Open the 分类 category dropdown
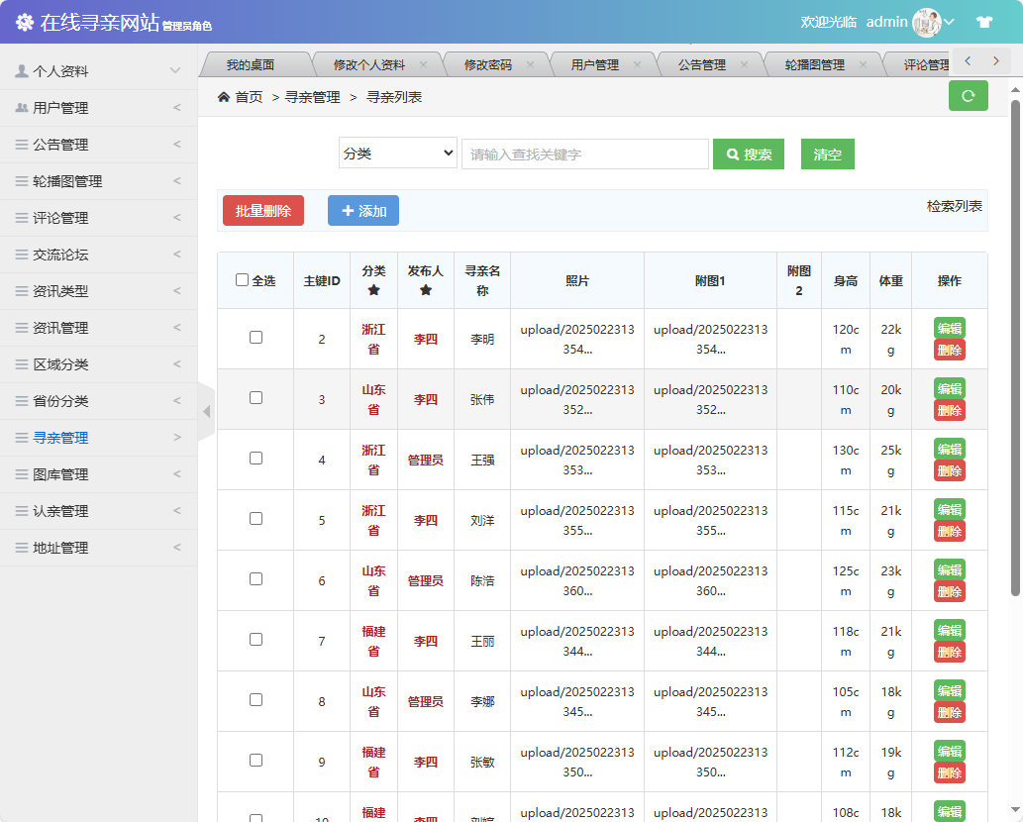The width and height of the screenshot is (1023, 822). tap(397, 154)
